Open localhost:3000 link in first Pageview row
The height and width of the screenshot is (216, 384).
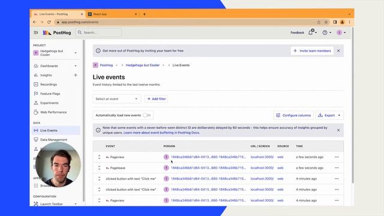click(262, 157)
